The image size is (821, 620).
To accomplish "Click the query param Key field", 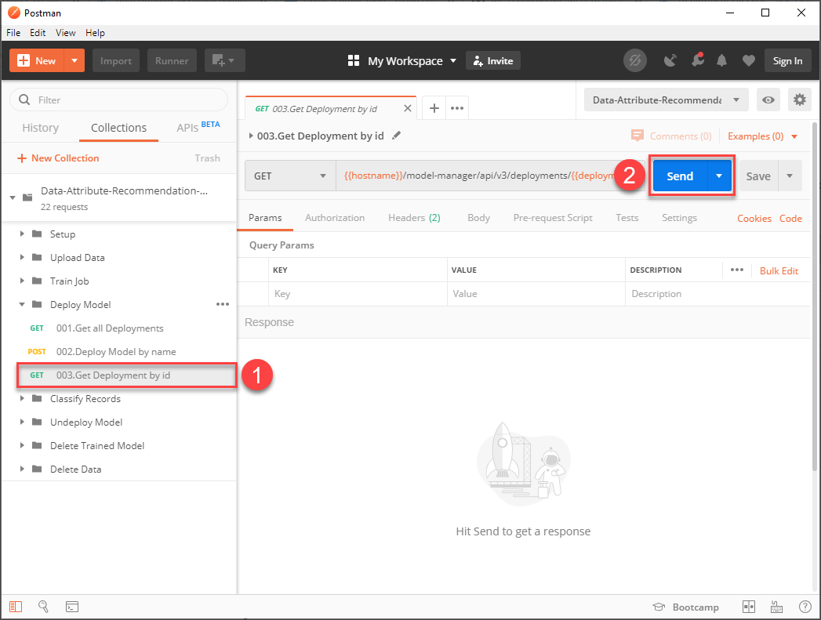I will point(358,293).
